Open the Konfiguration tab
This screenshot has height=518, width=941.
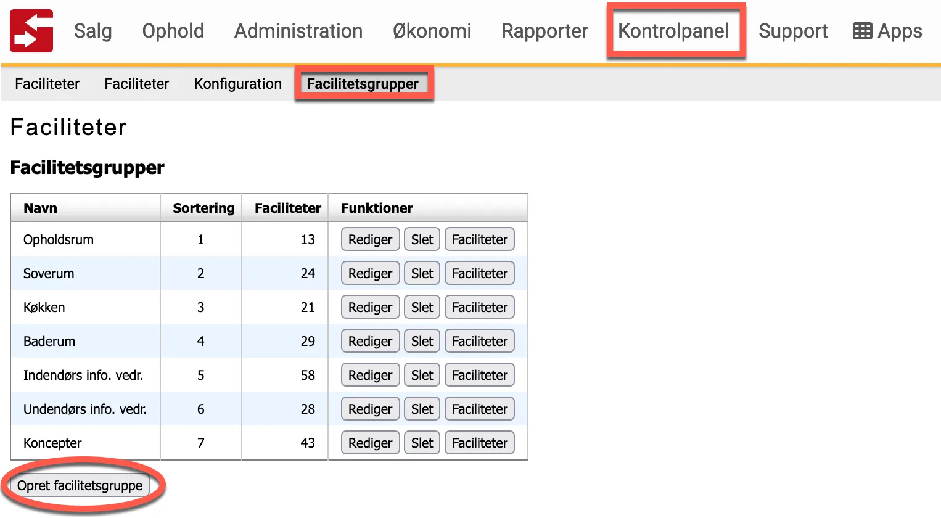[237, 83]
